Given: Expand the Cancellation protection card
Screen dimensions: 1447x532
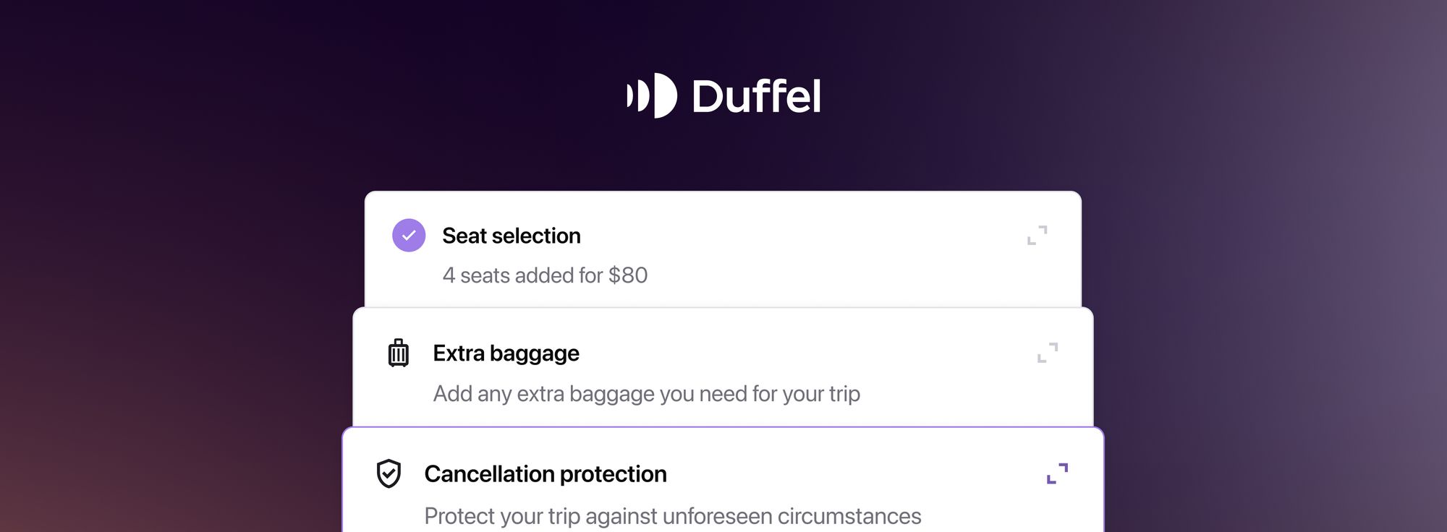Looking at the screenshot, I should tap(1057, 473).
